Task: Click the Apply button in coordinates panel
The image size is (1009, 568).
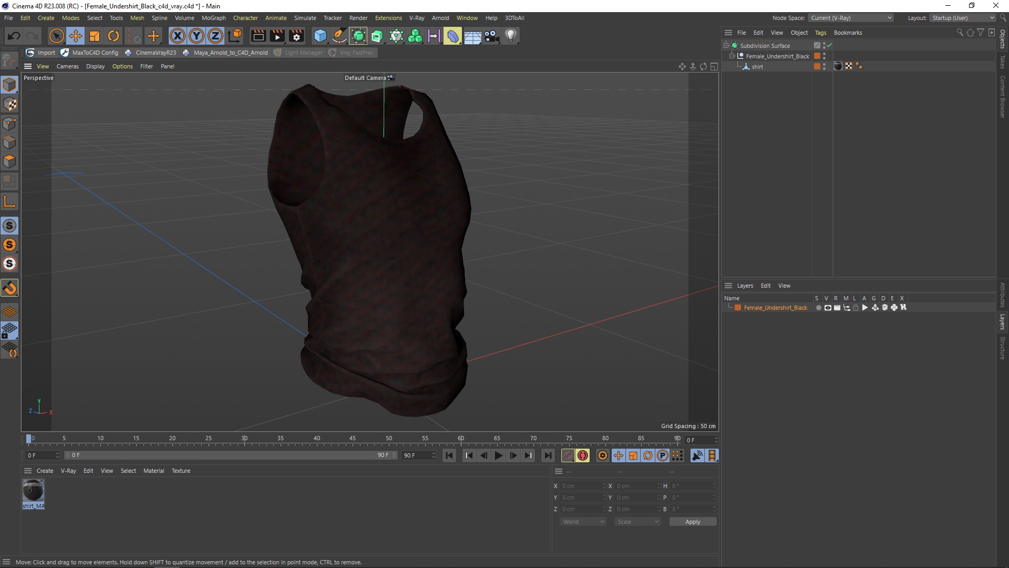Action: [x=692, y=522]
